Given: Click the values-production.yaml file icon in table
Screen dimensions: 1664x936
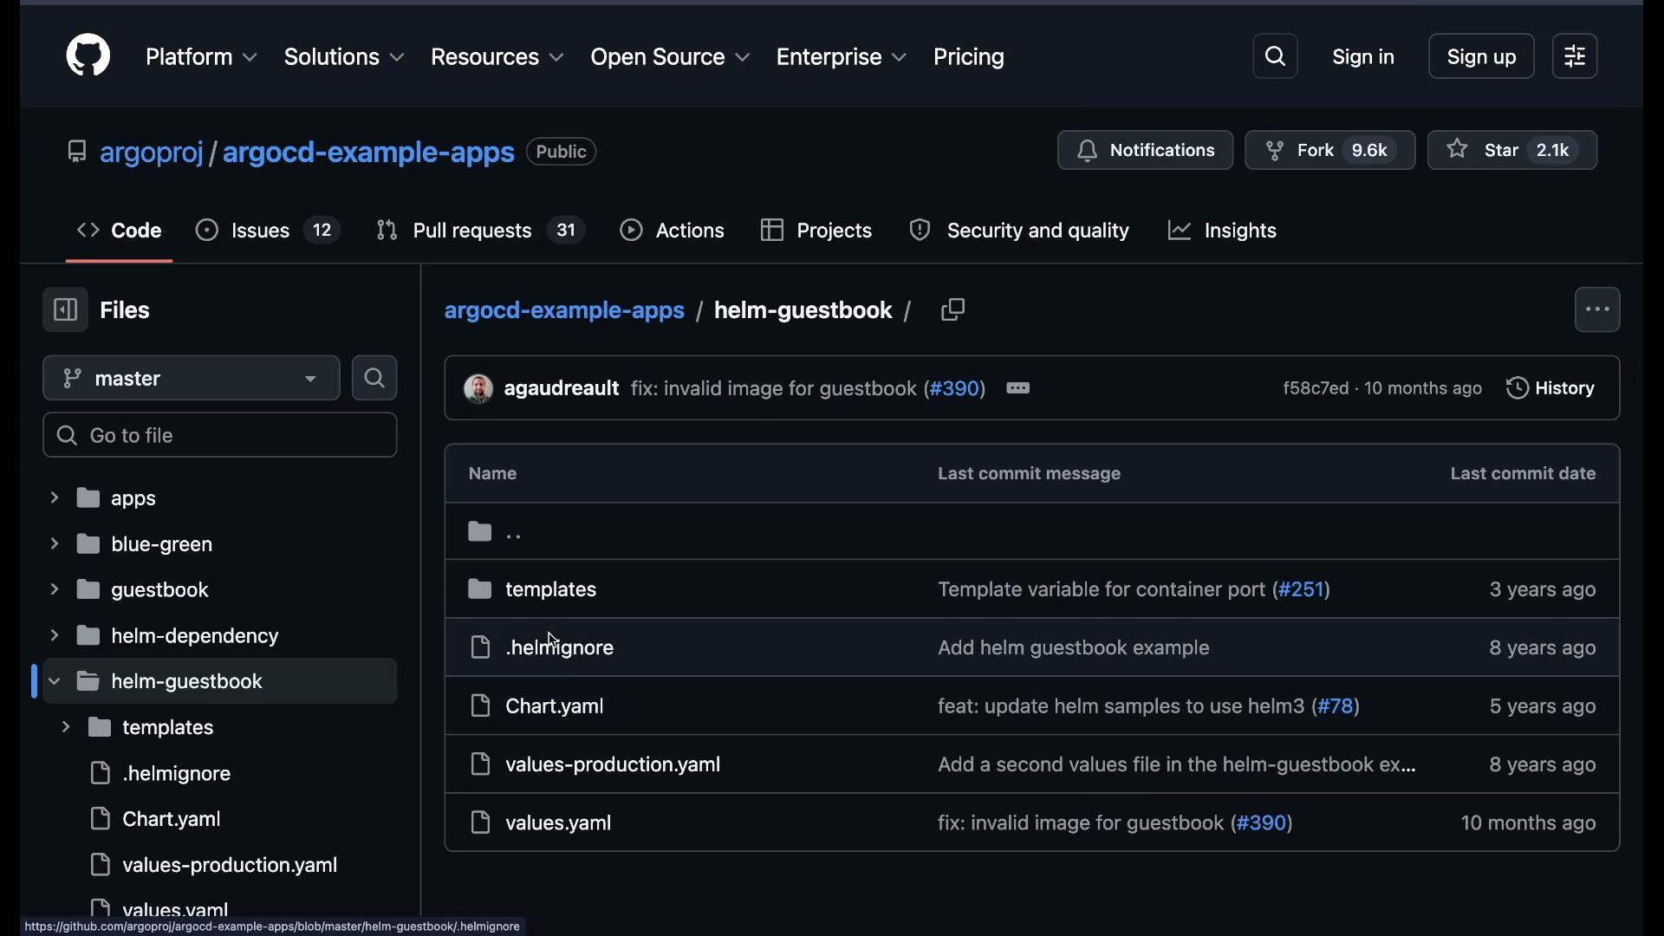Looking at the screenshot, I should click(480, 764).
